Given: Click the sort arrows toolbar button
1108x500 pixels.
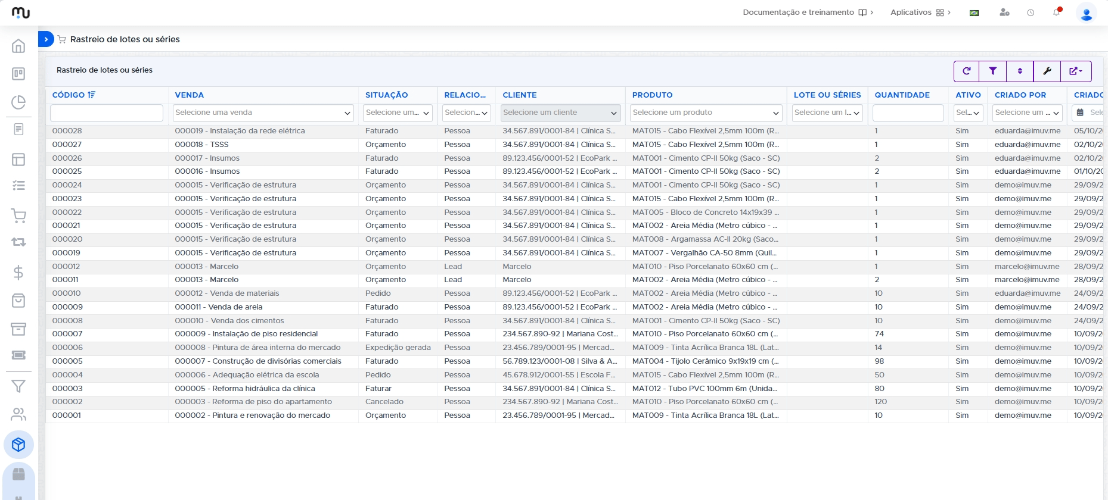Looking at the screenshot, I should (1020, 71).
